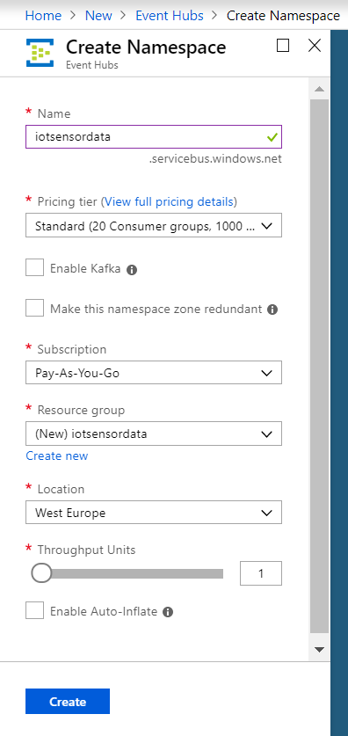The image size is (348, 736).
Task: Open View full pricing details link
Action: (169, 202)
